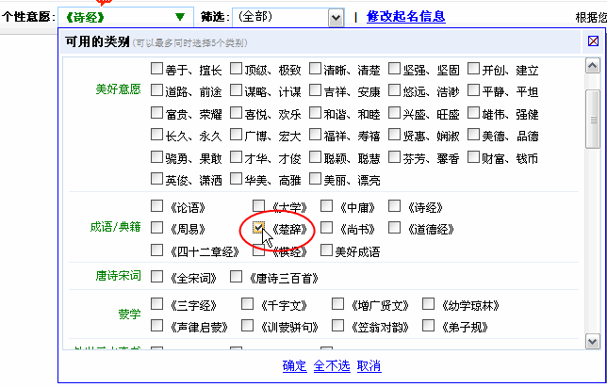
Task: Close the 可用的类别 popup with X icon
Action: pyautogui.click(x=592, y=41)
